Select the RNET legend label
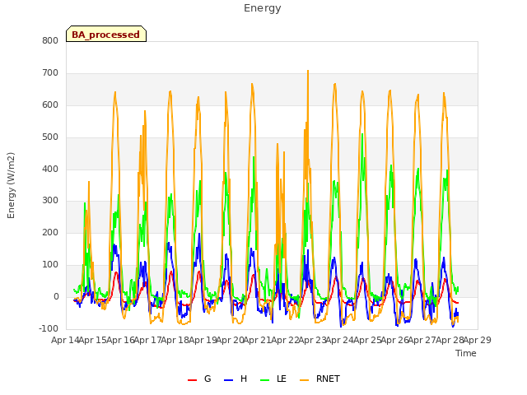 click(328, 379)
